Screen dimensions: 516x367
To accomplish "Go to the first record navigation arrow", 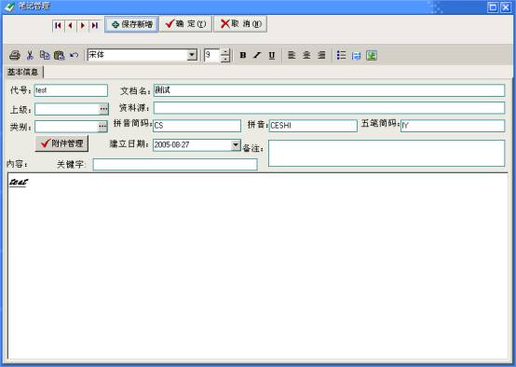I will 59,25.
